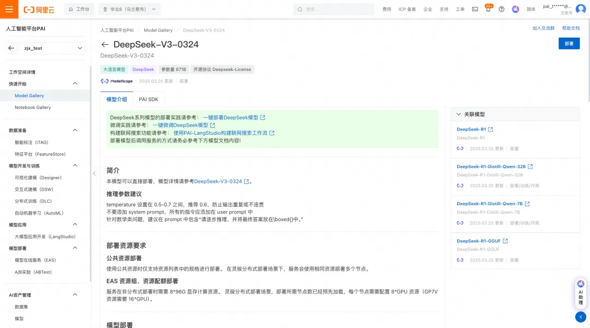Open notifications bell icon
The image size is (590, 328).
(488, 9)
